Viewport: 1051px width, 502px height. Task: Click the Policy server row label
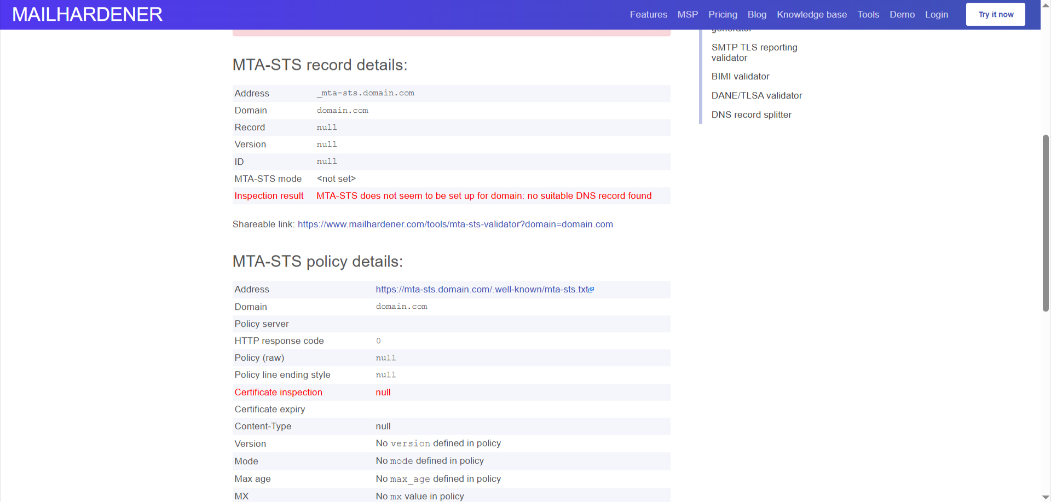tap(262, 324)
